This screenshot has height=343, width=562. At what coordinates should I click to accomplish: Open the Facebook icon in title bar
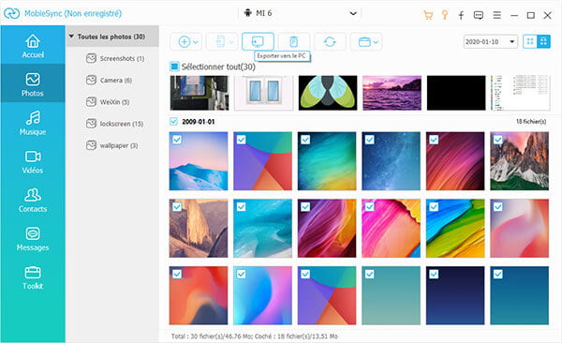(x=461, y=15)
